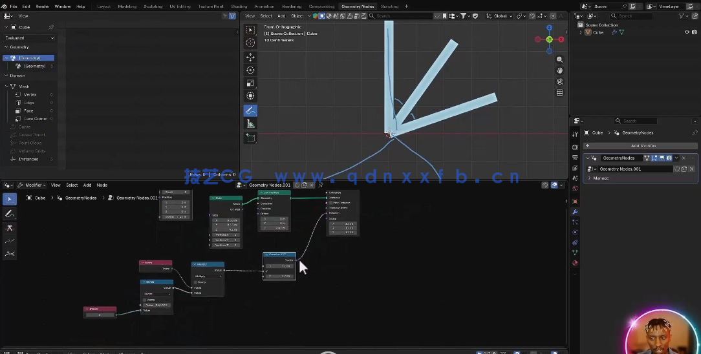The width and height of the screenshot is (701, 354).
Task: Open the node editor Add menu
Action: tap(87, 185)
